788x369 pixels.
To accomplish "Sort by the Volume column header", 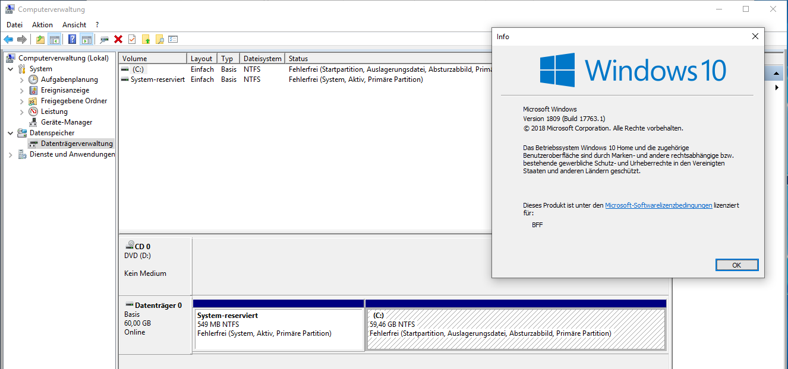I will [x=153, y=59].
